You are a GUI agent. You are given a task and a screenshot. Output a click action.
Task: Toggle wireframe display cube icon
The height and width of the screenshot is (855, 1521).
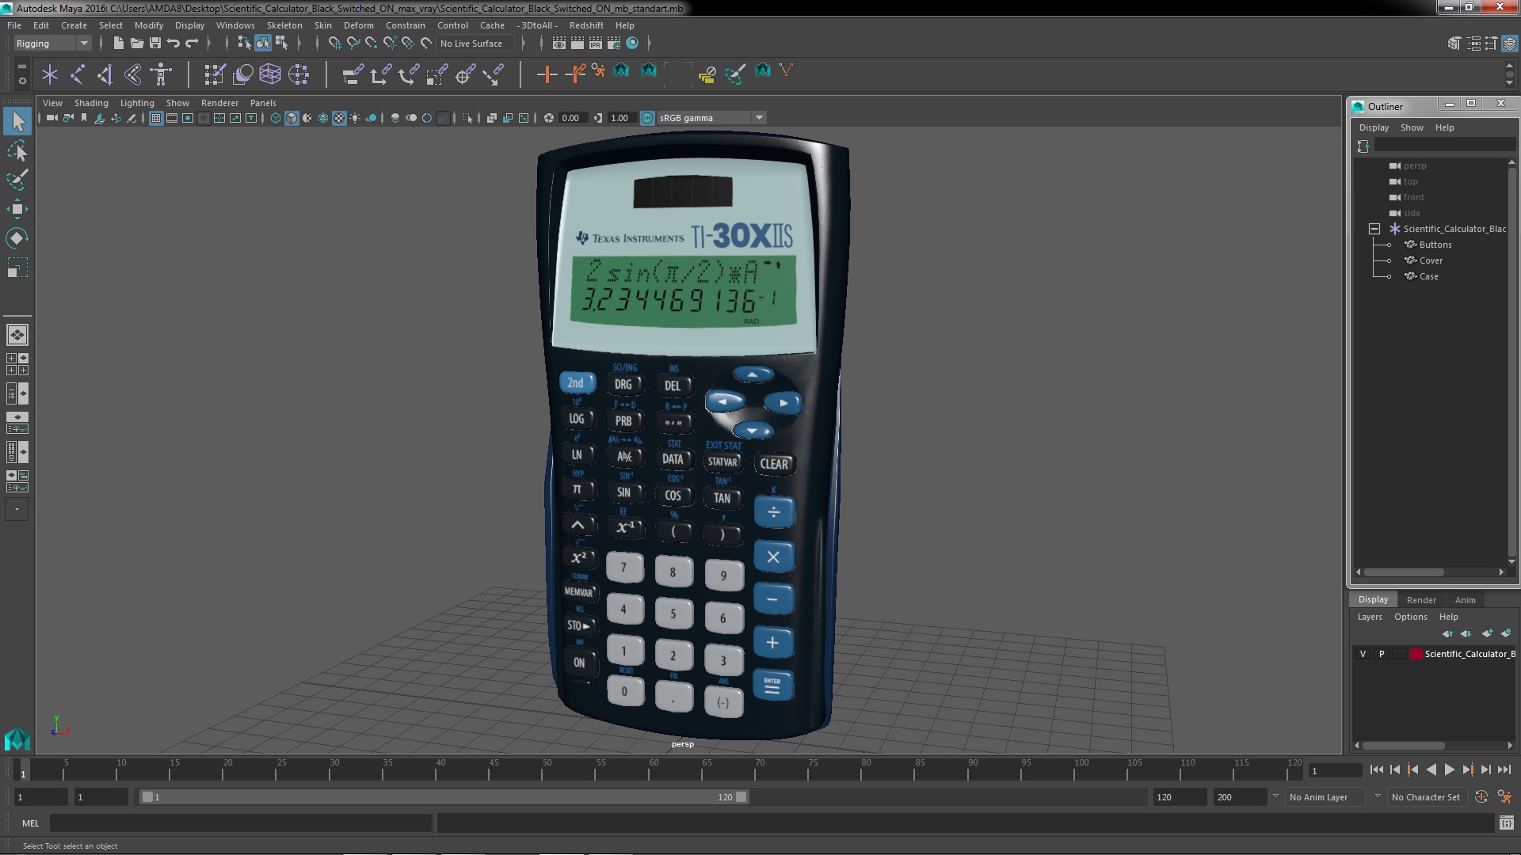(x=275, y=118)
